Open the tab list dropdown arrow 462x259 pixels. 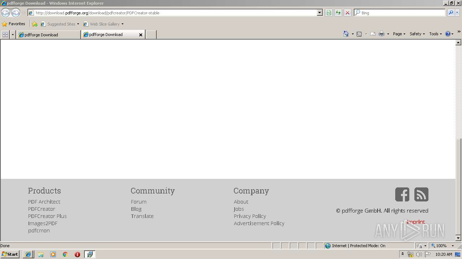(x=13, y=35)
